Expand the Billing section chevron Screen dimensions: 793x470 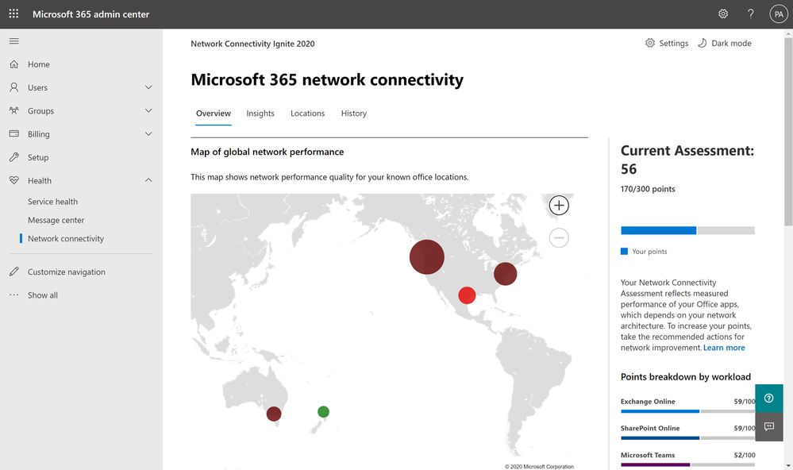pyautogui.click(x=148, y=133)
